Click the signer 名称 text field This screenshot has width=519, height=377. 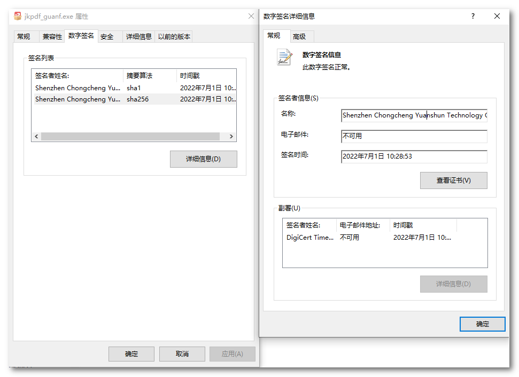click(414, 115)
